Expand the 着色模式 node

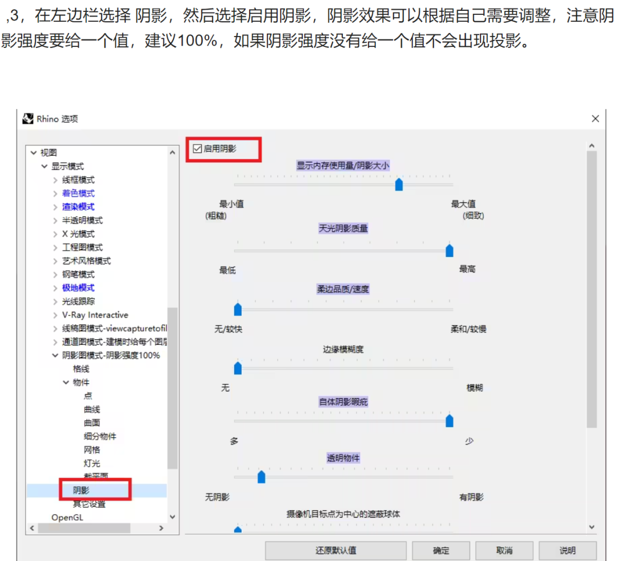pos(55,194)
